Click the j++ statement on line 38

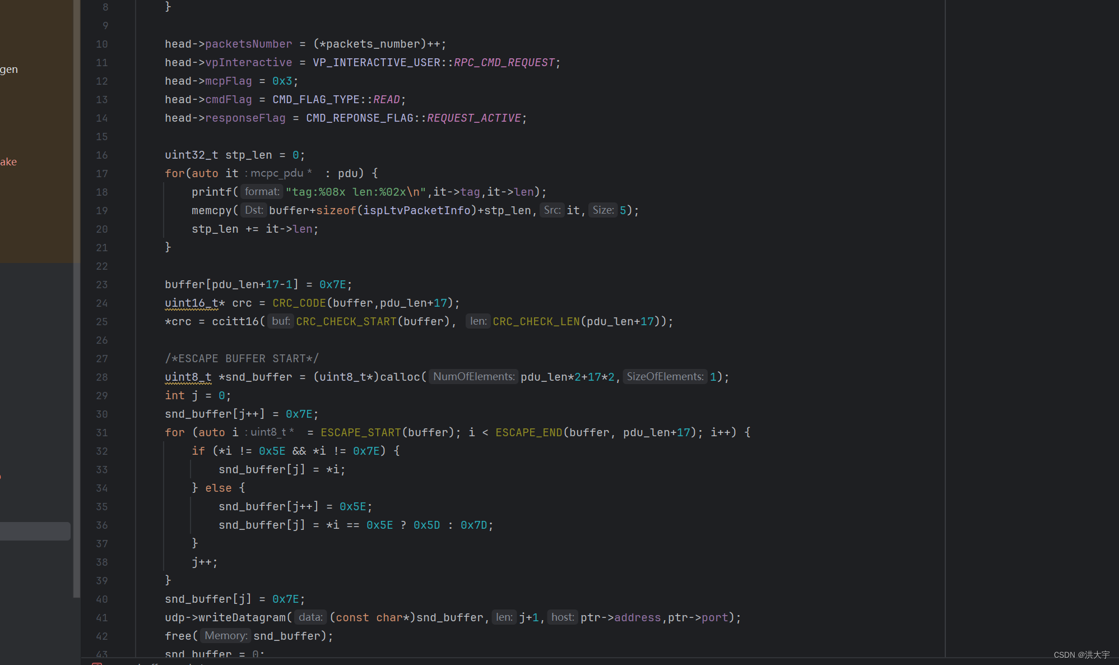[x=205, y=562]
